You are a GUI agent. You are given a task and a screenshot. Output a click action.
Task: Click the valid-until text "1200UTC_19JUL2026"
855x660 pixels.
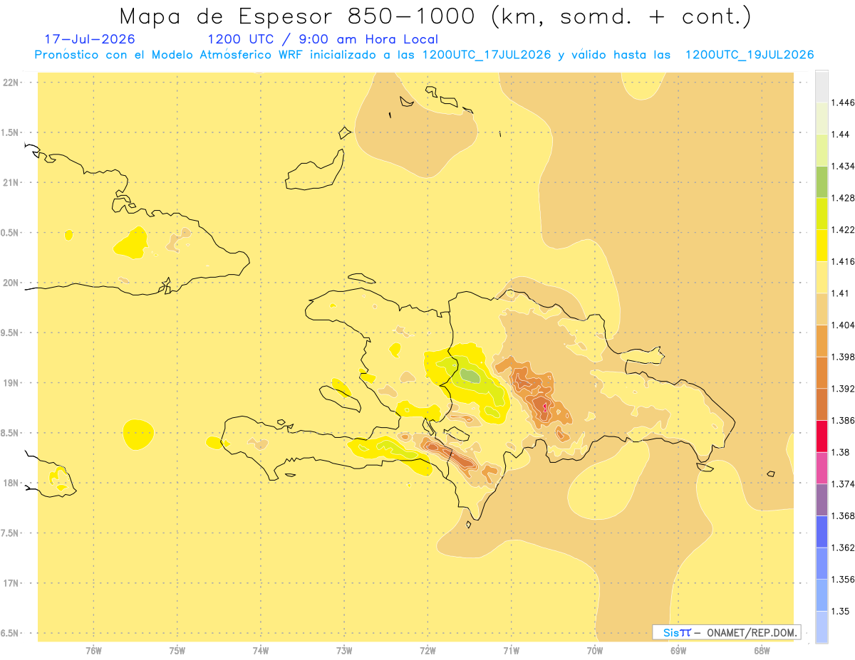tap(750, 55)
